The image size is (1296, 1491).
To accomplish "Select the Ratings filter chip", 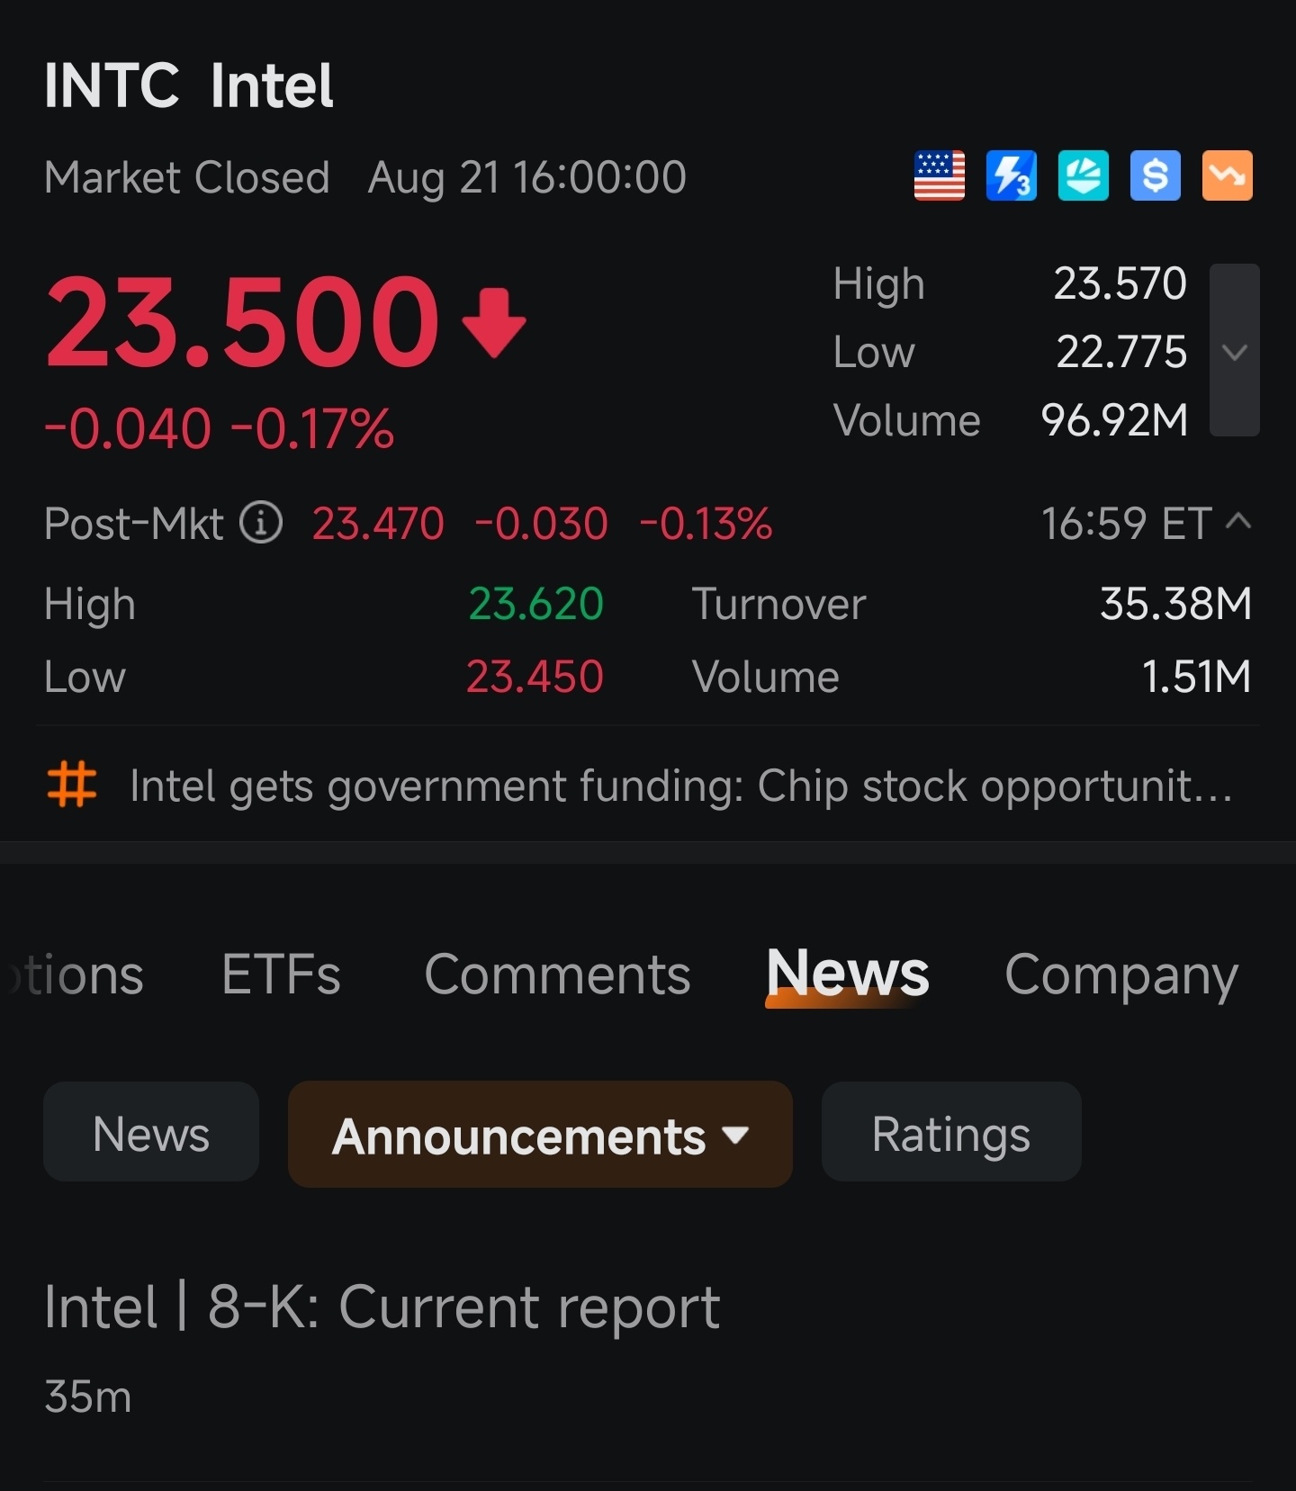I will [951, 1133].
